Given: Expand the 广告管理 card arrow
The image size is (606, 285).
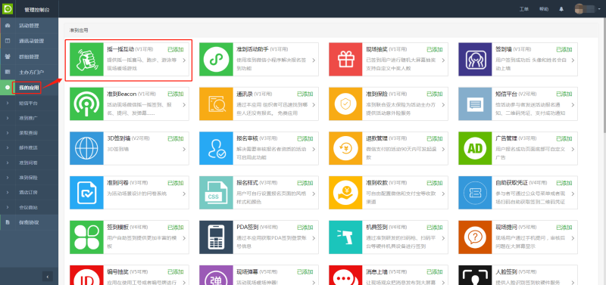Looking at the screenshot, I should (573, 149).
